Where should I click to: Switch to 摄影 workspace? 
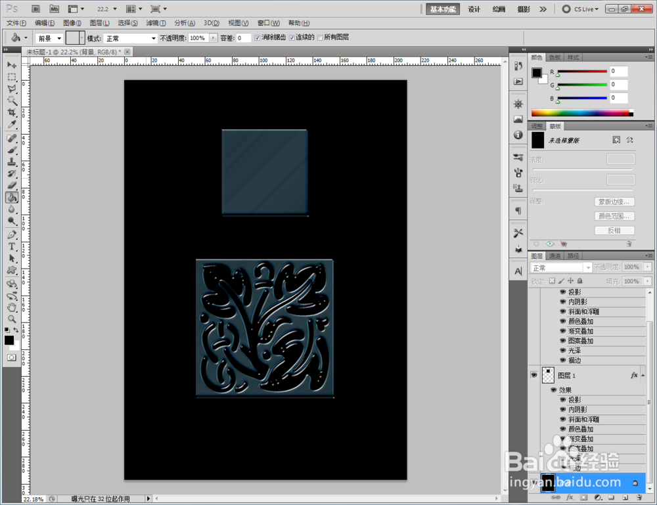[524, 9]
